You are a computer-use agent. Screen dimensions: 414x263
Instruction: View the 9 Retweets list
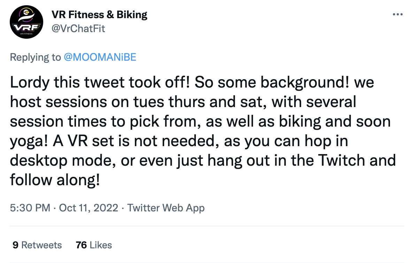click(37, 245)
